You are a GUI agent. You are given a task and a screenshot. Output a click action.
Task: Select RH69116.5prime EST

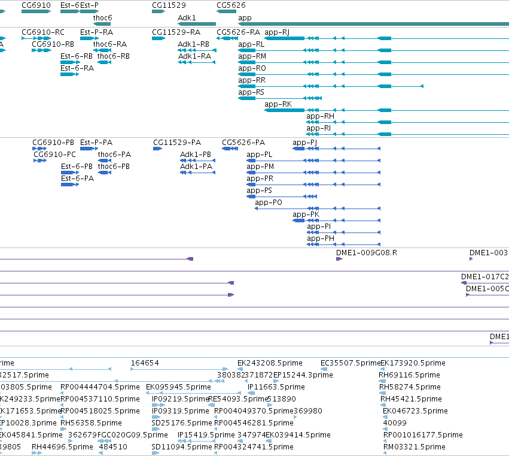[382, 381]
